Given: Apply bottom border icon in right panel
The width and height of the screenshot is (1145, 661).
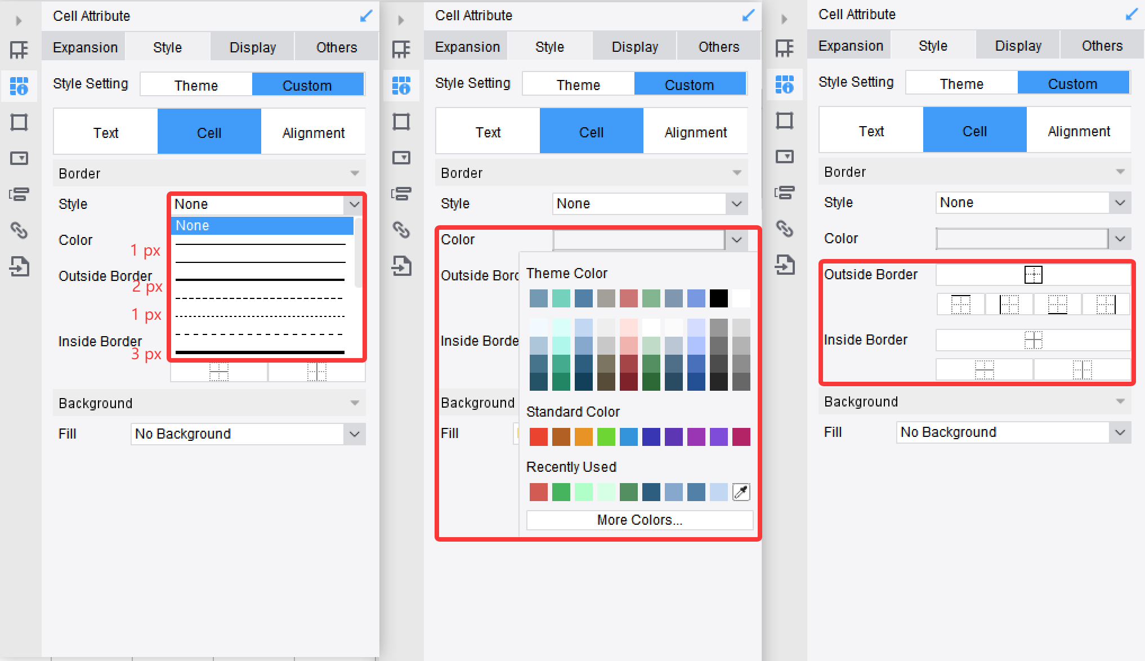Looking at the screenshot, I should coord(1057,305).
